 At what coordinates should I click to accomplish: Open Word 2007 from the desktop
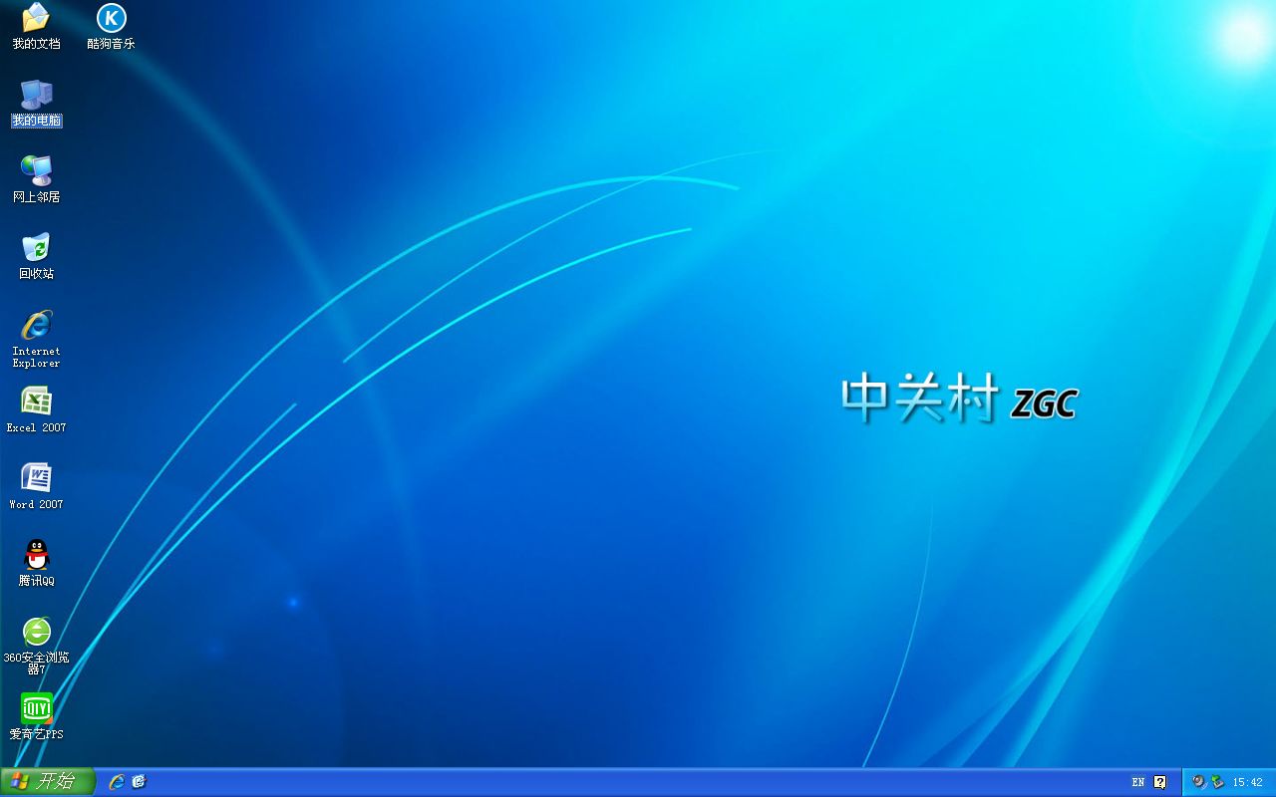(x=36, y=476)
